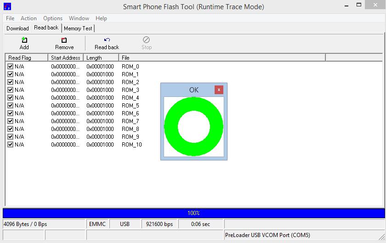This screenshot has height=243, width=386.
Task: Uncheck the ROM_0 read flag checkbox
Action: coord(10,67)
